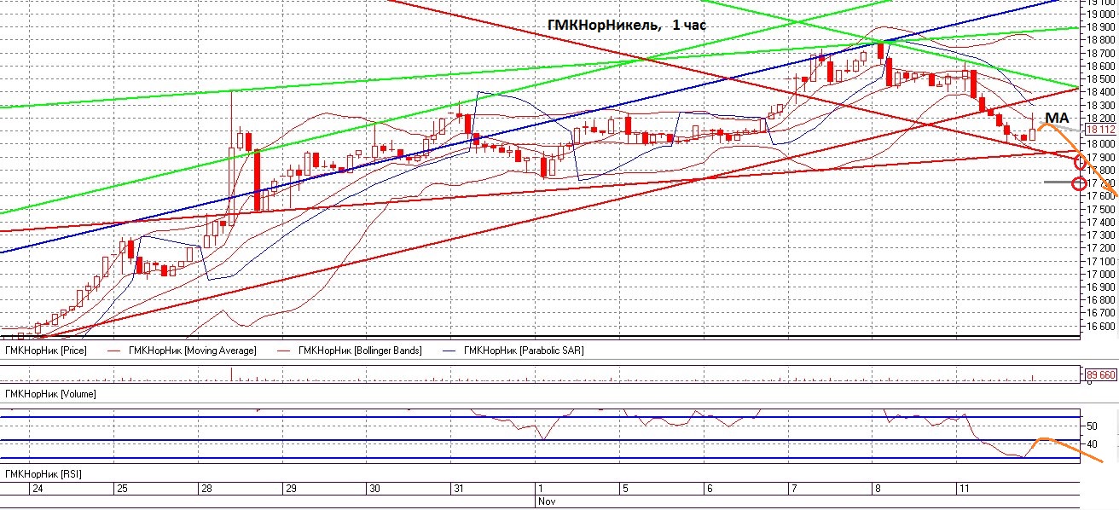Click the 17 400 price axis label
Image resolution: width=1119 pixels, height=510 pixels.
1101,222
